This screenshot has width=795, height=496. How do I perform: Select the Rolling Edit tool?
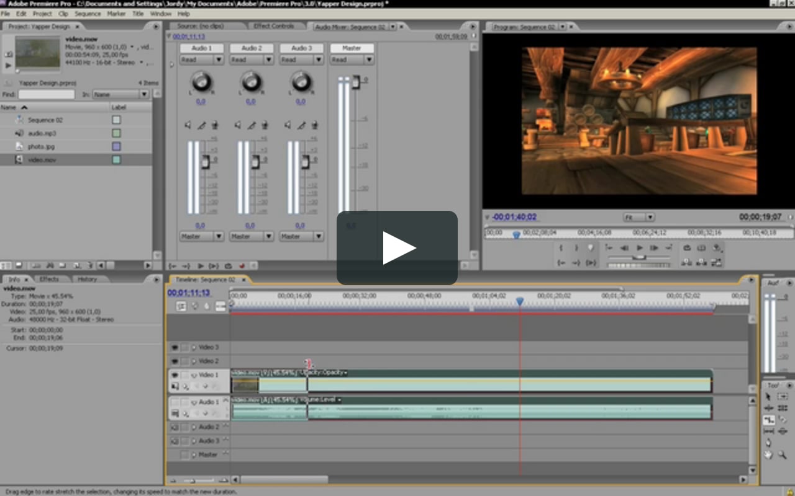click(783, 408)
